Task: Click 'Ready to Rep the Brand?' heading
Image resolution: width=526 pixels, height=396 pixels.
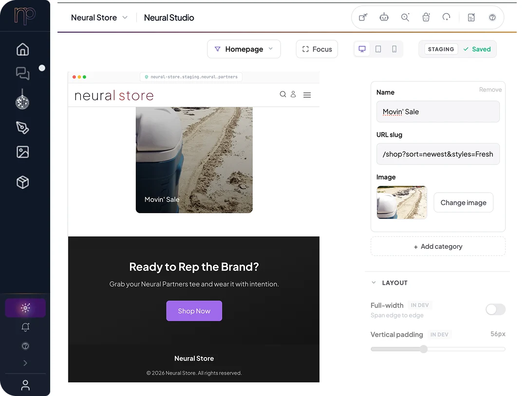Action: coord(194,267)
